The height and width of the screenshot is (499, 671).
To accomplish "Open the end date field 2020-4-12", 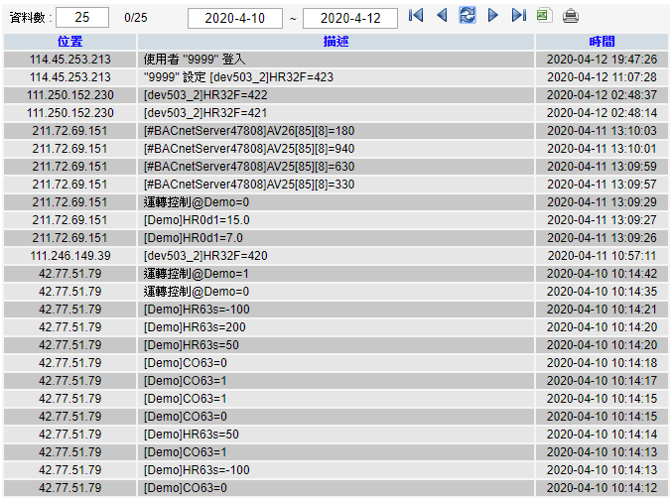I will [349, 18].
